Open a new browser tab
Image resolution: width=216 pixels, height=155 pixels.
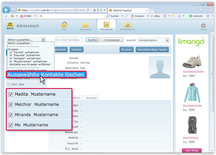point(152,10)
